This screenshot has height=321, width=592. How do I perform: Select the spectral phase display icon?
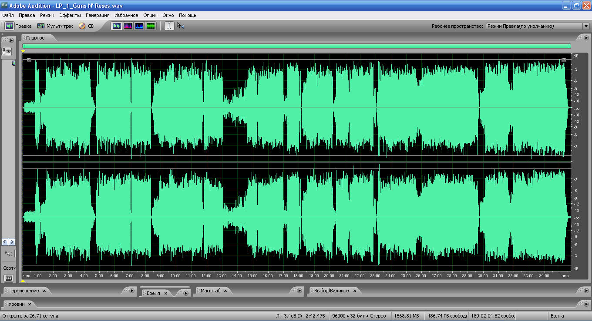pyautogui.click(x=151, y=26)
